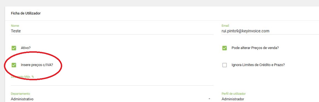The image size is (319, 102).
Task: Open the Perfil de utilizador dropdown
Action: coord(270,99)
